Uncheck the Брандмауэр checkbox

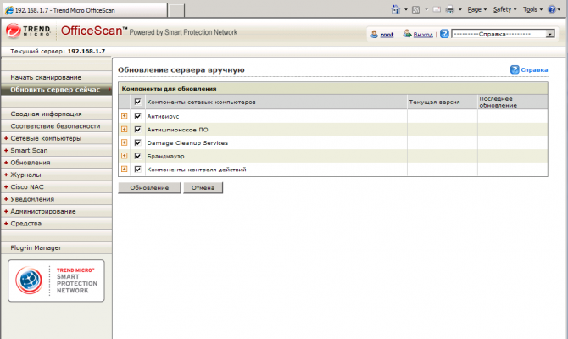[x=137, y=156]
